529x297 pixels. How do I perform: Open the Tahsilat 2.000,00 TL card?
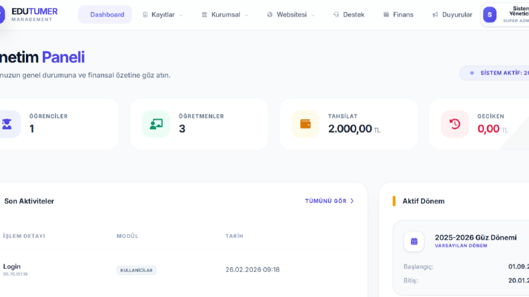(x=348, y=124)
